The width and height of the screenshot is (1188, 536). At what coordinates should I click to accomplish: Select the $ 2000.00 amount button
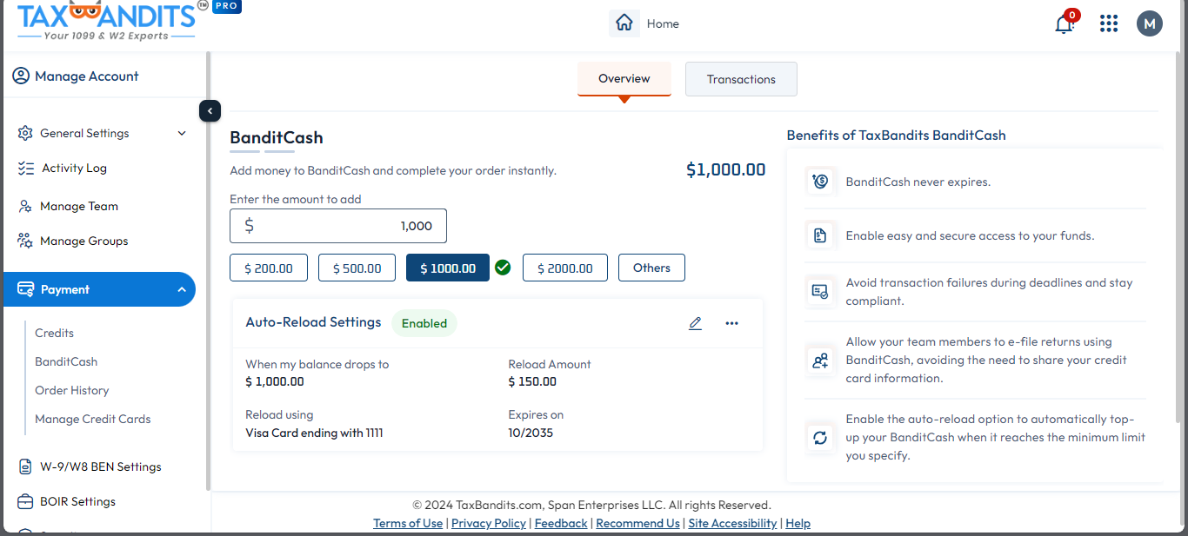point(565,268)
